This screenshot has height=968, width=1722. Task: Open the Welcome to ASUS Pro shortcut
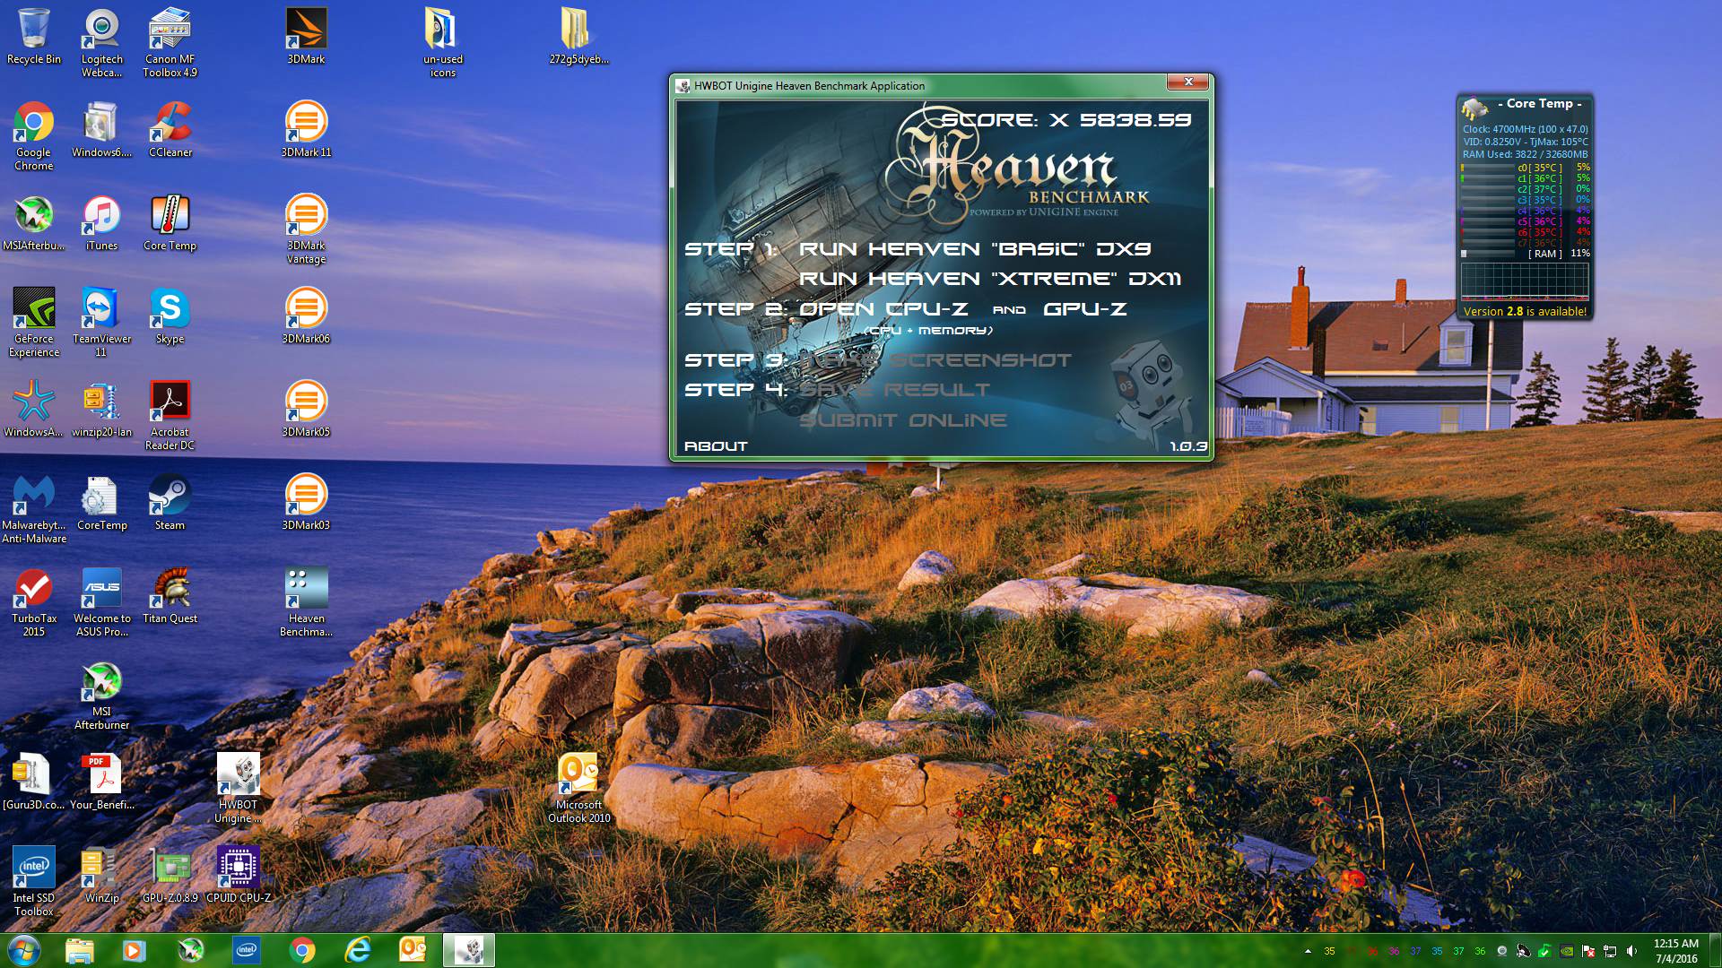click(102, 601)
